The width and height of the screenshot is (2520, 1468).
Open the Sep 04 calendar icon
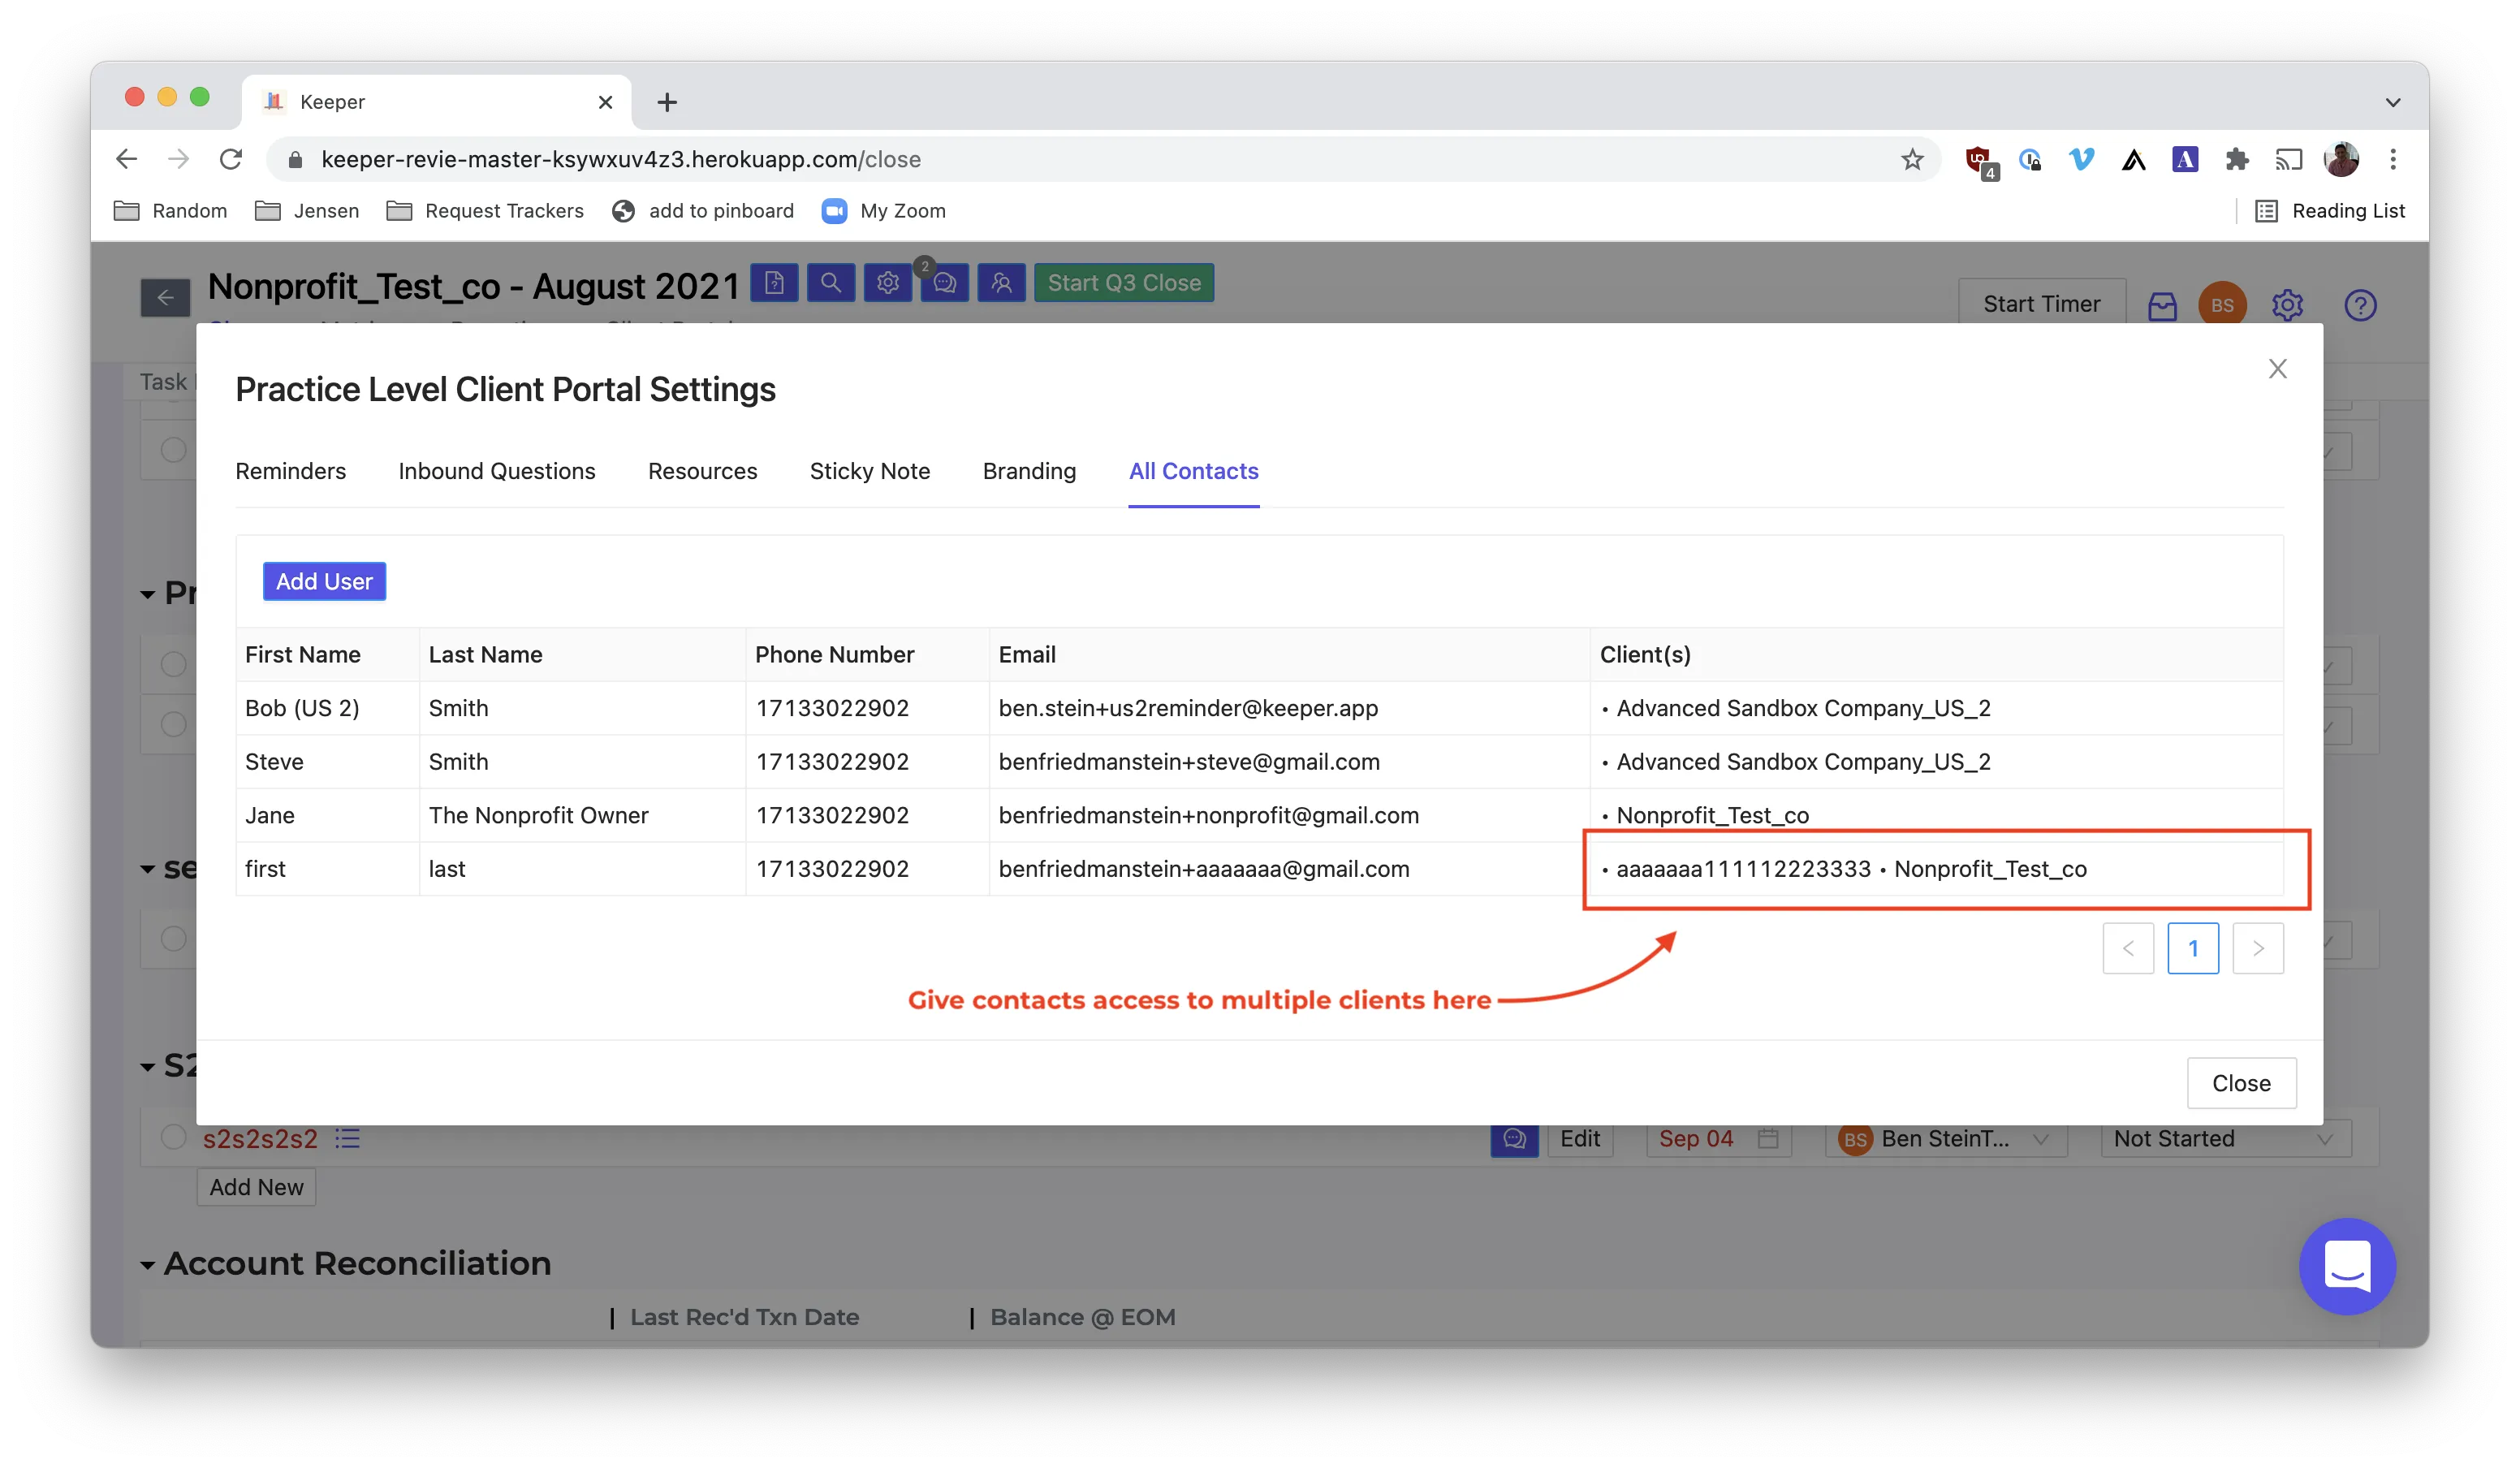(x=1768, y=1139)
